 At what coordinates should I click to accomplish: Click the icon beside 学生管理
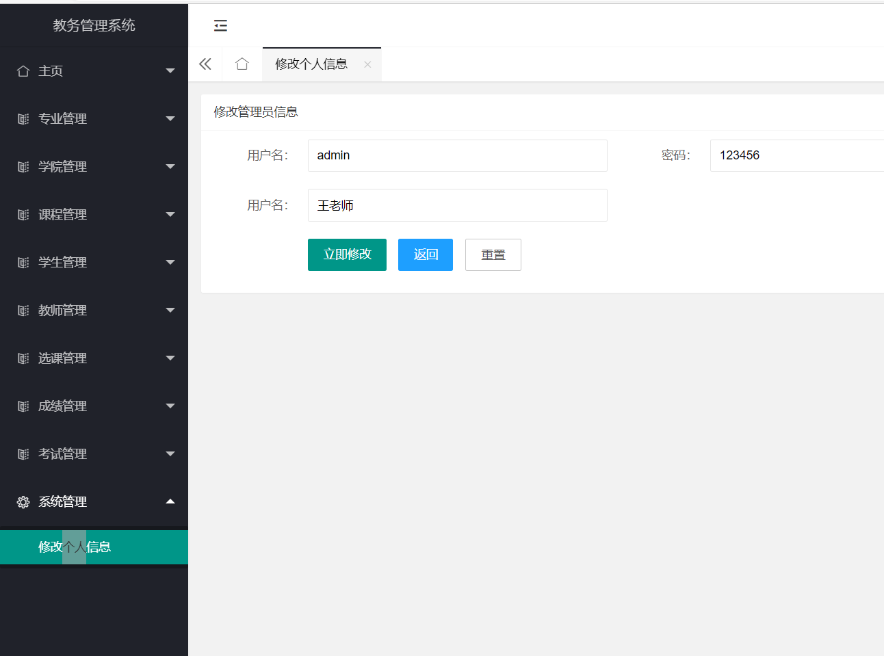[x=23, y=263]
